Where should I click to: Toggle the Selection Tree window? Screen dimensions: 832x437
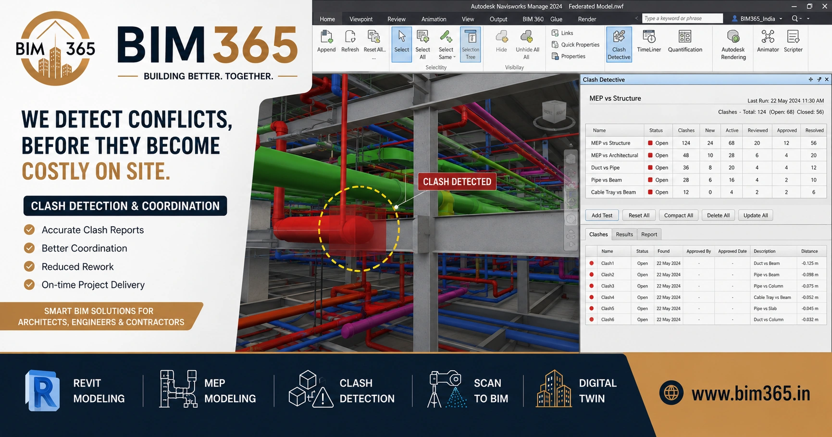[x=471, y=44]
